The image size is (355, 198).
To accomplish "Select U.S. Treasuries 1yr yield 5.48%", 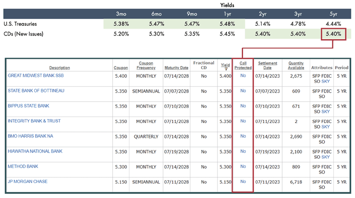I will tap(227, 24).
